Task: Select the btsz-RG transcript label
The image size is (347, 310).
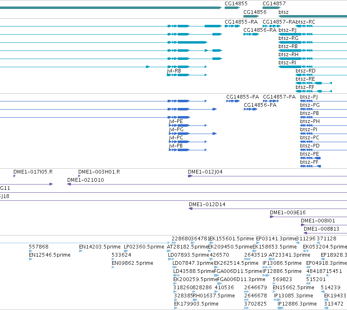Action: pyautogui.click(x=288, y=38)
